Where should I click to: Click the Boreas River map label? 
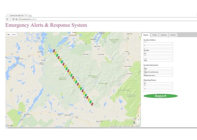pyautogui.click(x=99, y=121)
